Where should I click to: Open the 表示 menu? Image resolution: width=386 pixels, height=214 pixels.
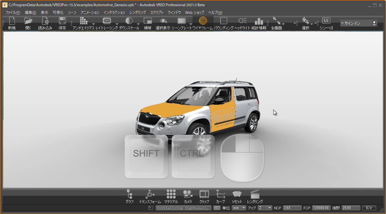pyautogui.click(x=45, y=13)
